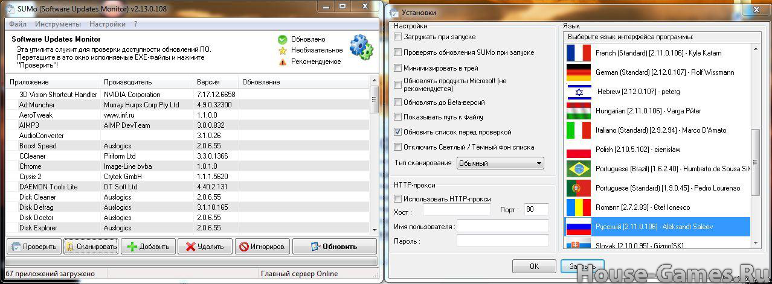Select Русский language flag
The width and height of the screenshot is (772, 284).
tap(579, 227)
